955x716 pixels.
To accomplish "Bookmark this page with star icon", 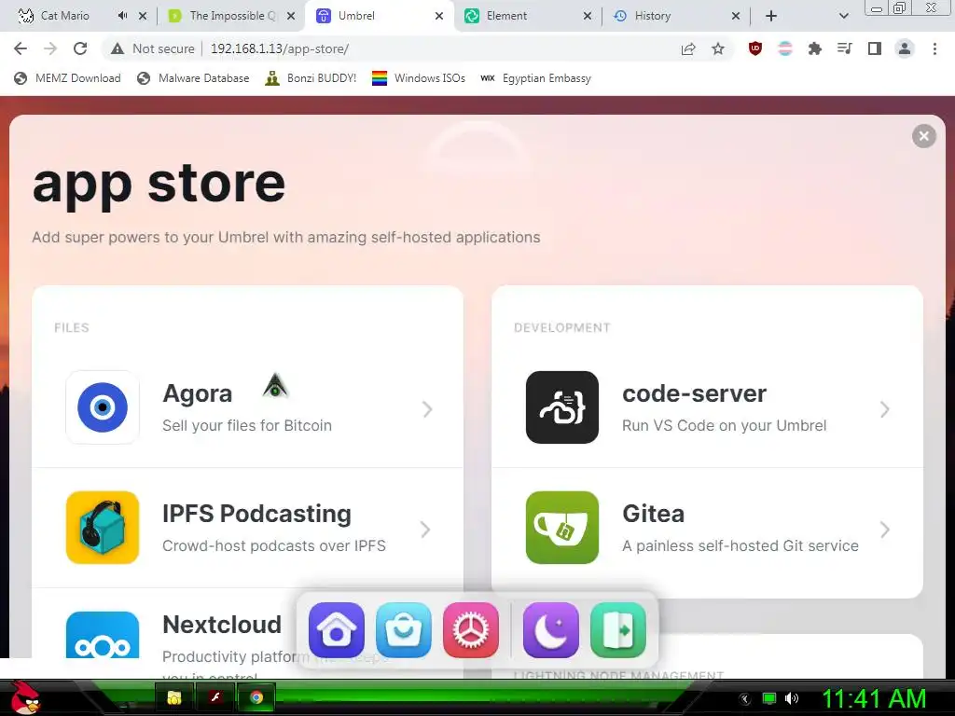I will click(718, 48).
